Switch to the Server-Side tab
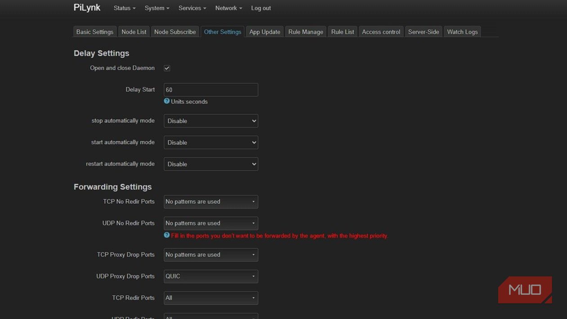The image size is (567, 319). 424,32
